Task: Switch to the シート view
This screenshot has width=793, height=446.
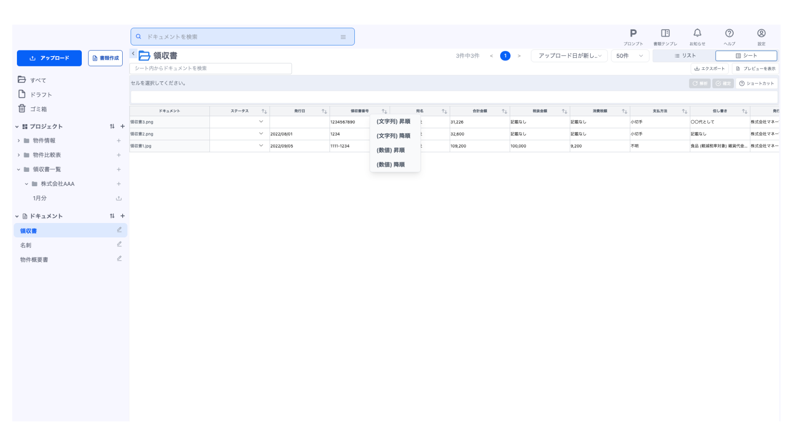Action: (x=746, y=56)
